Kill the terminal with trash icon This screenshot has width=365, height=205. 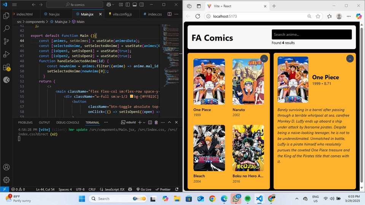[x=156, y=122]
